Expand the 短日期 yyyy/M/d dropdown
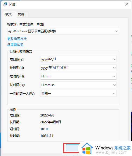The height and width of the screenshot is (156, 132). pos(78,59)
